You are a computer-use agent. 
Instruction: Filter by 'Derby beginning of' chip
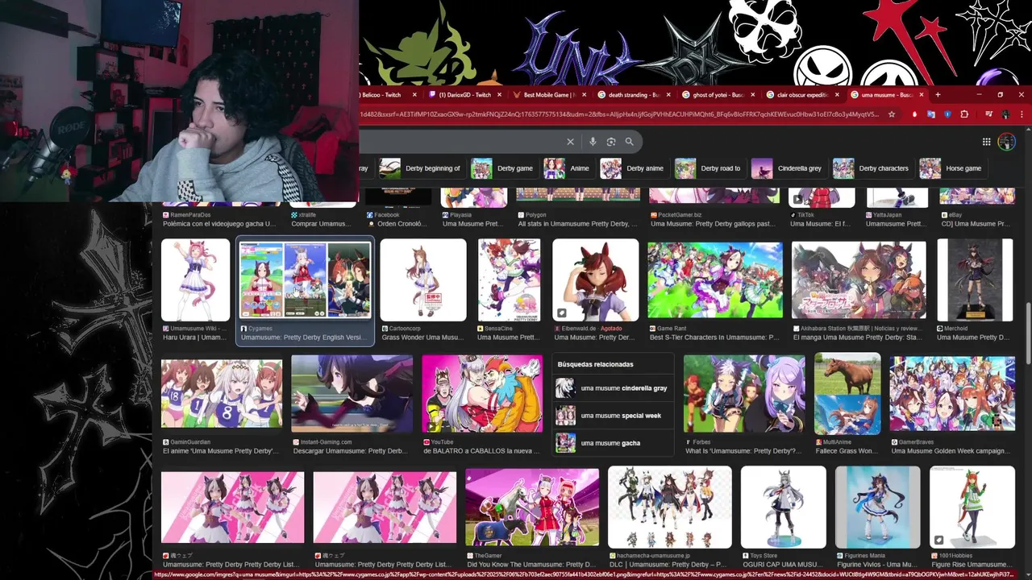(x=420, y=168)
